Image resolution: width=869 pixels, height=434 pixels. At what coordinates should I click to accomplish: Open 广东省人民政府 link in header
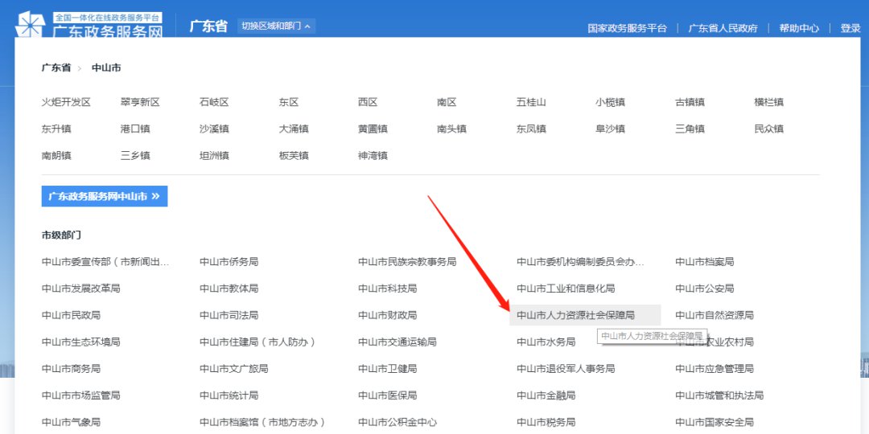[723, 28]
